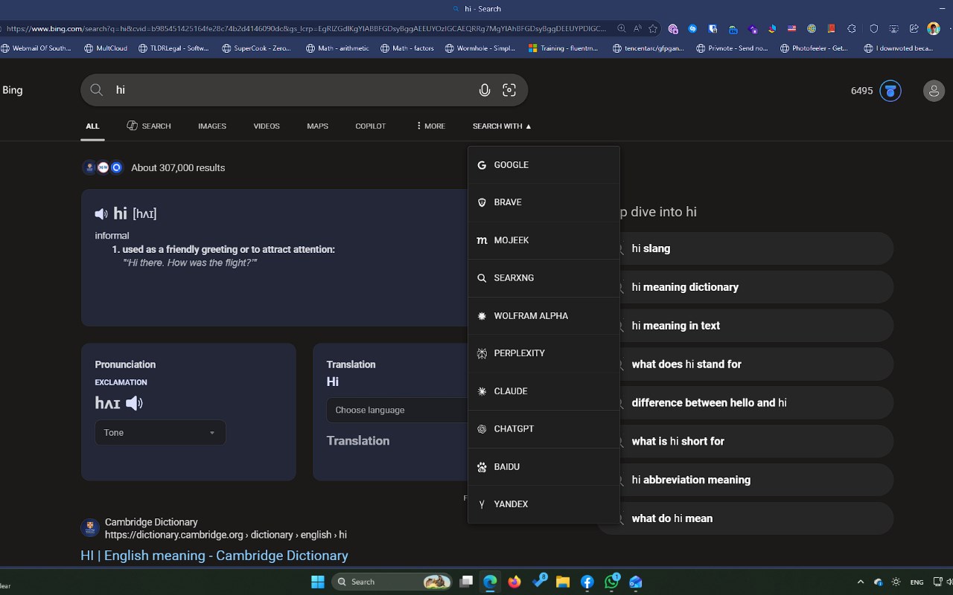Switch to the Search tab
The image size is (953, 595).
coord(149,126)
